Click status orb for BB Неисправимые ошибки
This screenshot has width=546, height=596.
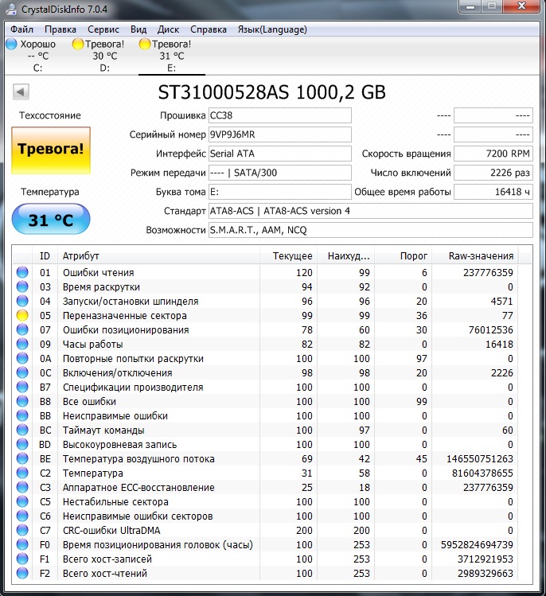[22, 415]
